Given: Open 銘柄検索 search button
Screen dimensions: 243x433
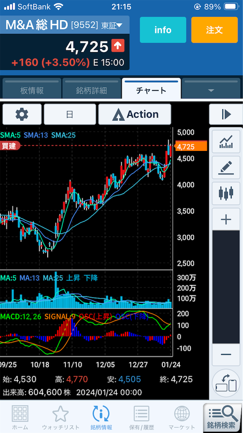Looking at the screenshot, I should (222, 417).
